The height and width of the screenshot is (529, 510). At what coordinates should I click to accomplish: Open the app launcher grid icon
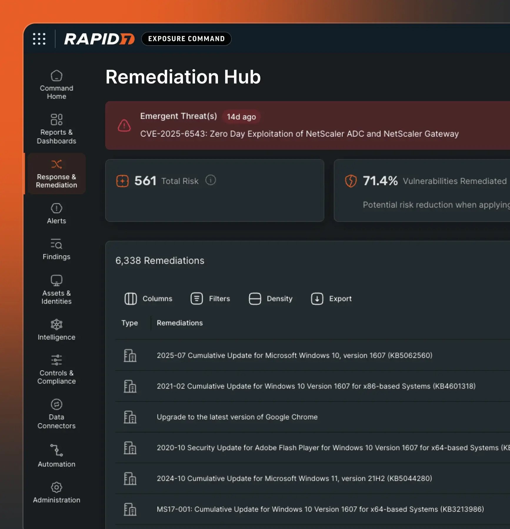tap(39, 39)
